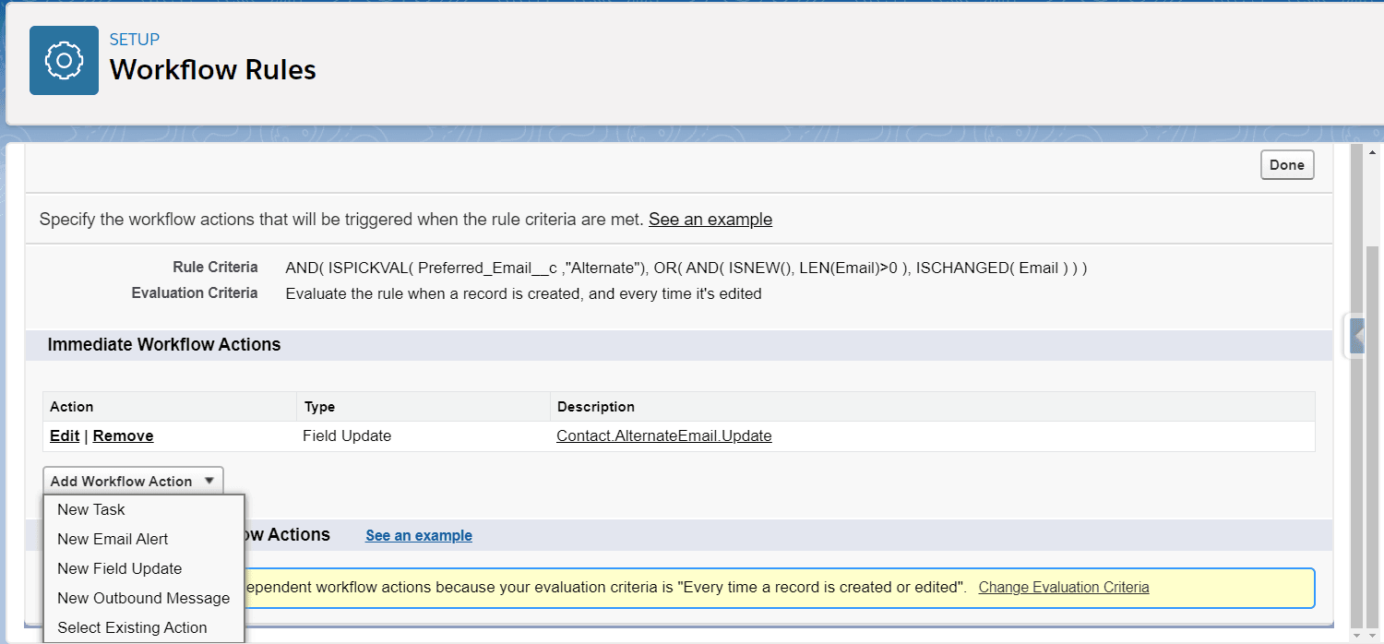Edit the Field Update workflow action
Image resolution: width=1384 pixels, height=644 pixels.
coord(65,435)
